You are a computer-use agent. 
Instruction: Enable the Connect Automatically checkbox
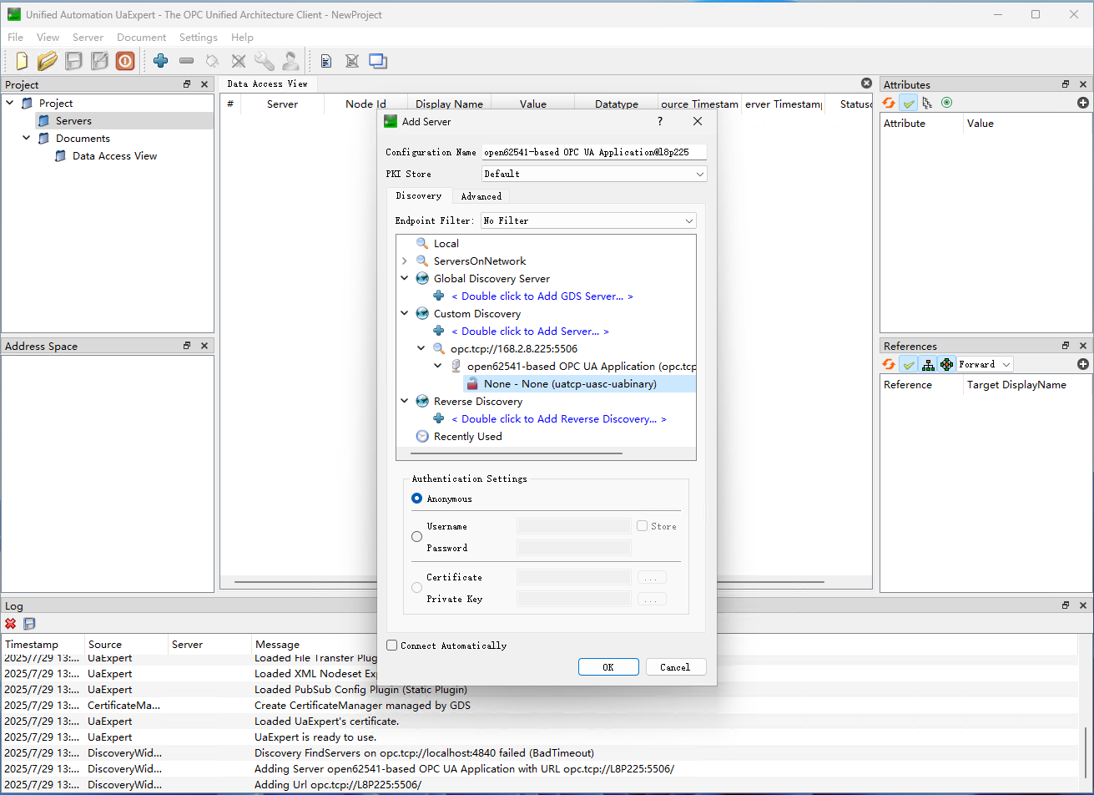click(x=392, y=646)
